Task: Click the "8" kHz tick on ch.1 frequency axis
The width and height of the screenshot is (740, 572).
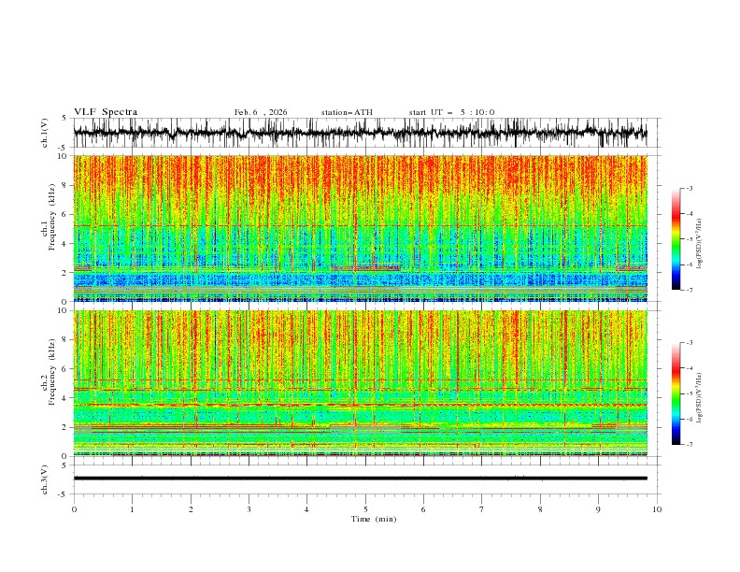Action: (x=65, y=185)
